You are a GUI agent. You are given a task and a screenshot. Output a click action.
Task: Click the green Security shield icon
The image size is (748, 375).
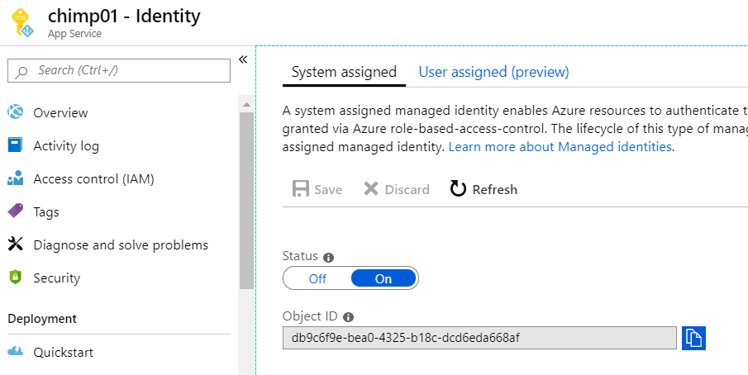coord(16,278)
